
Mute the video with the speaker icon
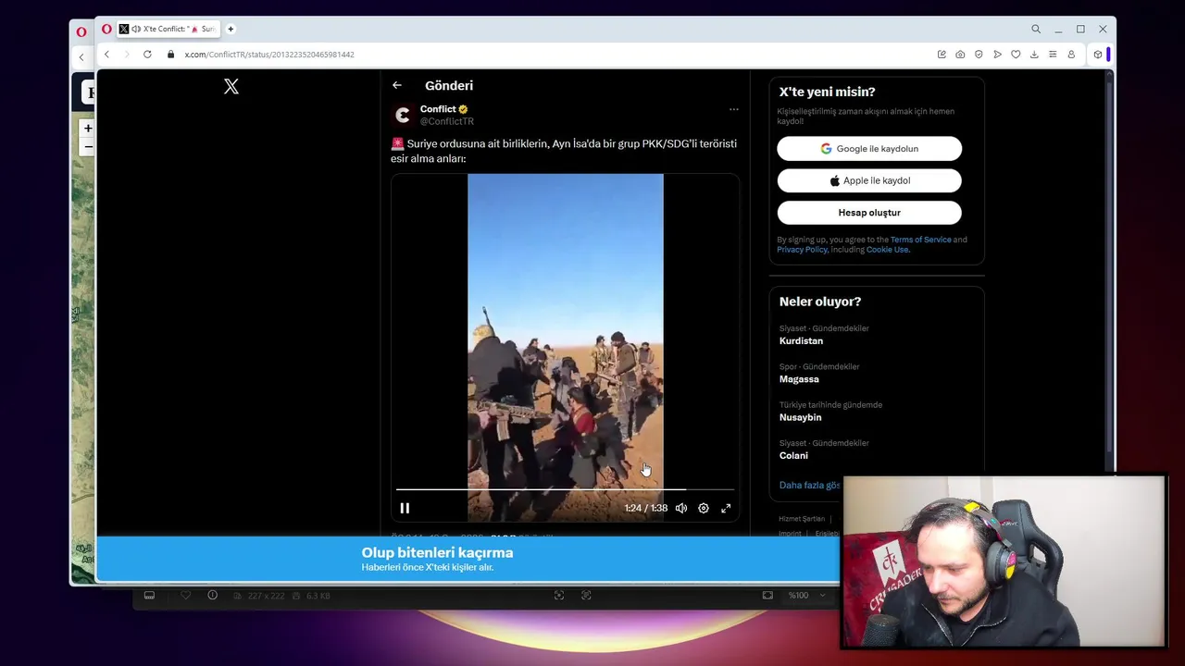click(x=681, y=508)
